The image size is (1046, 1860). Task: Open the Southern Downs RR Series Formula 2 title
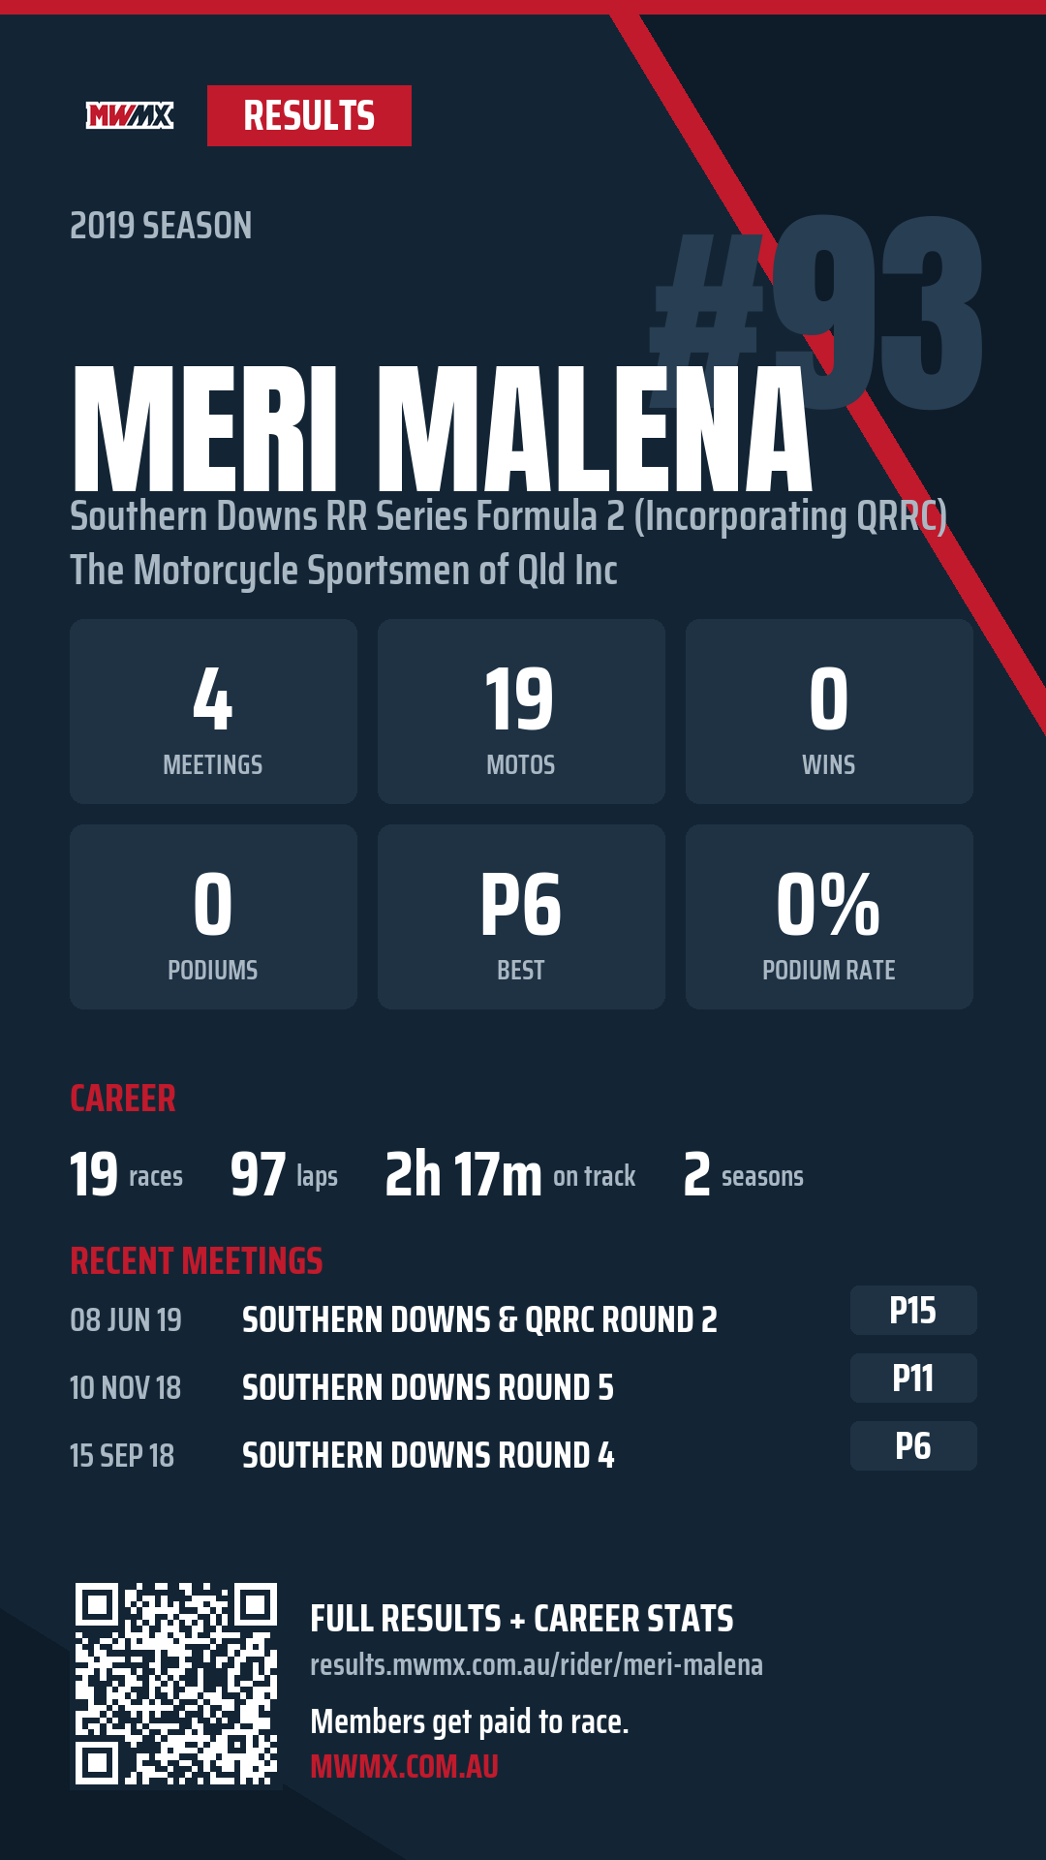(508, 516)
